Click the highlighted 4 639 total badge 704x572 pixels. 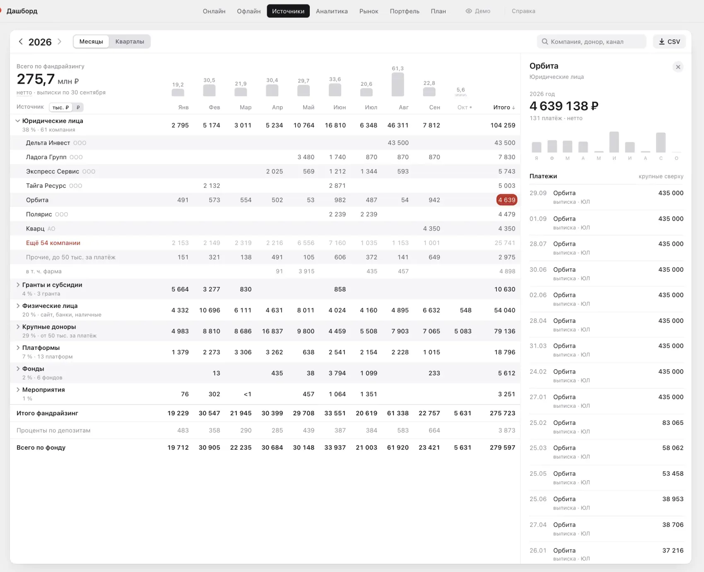pyautogui.click(x=507, y=200)
